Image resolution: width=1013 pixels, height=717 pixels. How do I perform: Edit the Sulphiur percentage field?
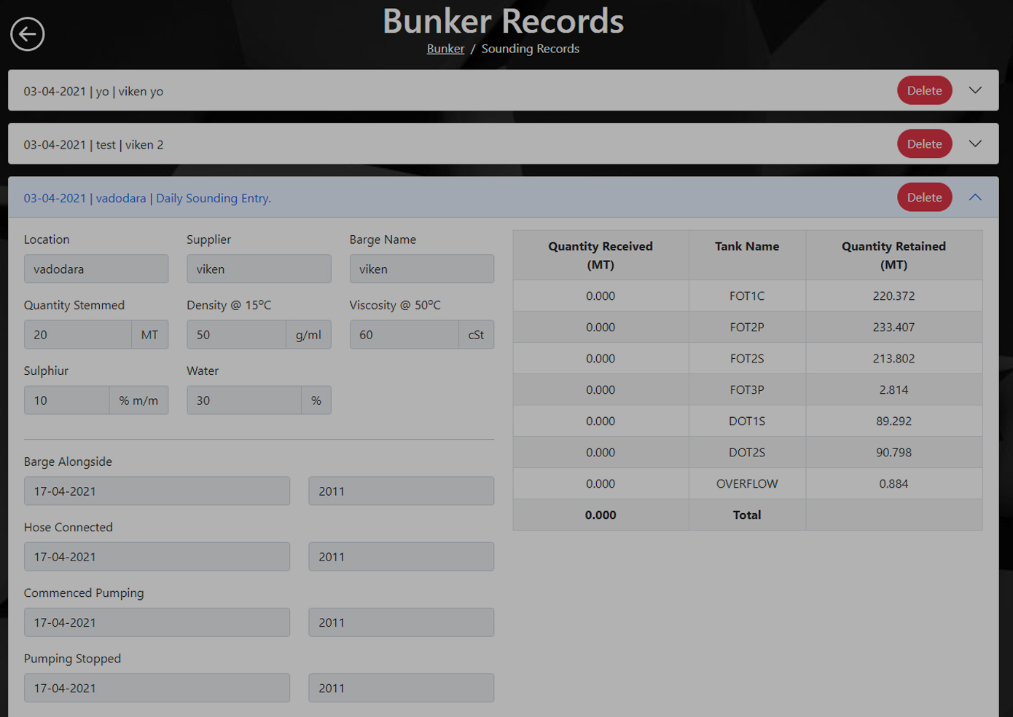67,400
